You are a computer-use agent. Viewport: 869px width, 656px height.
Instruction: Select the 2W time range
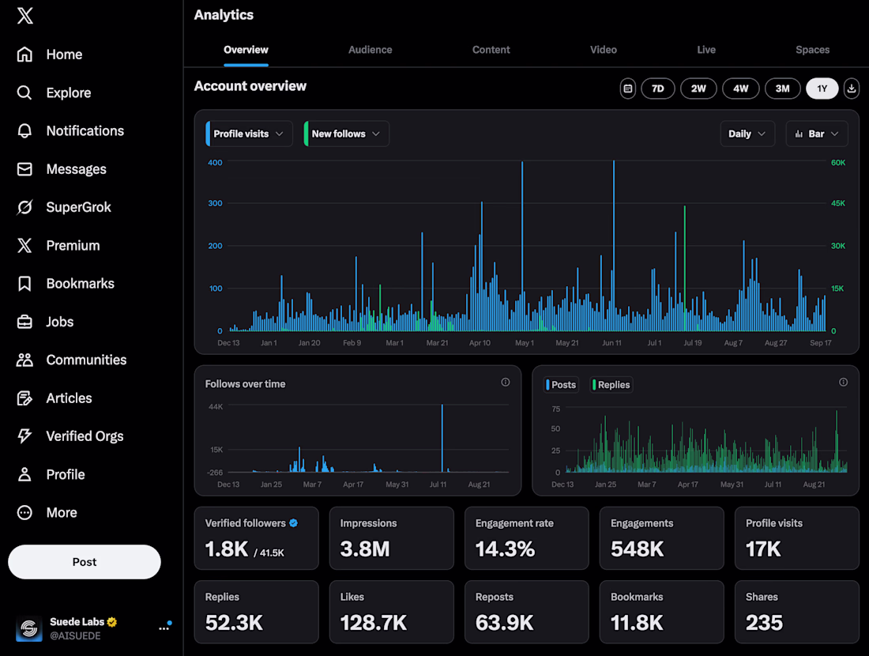tap(698, 89)
